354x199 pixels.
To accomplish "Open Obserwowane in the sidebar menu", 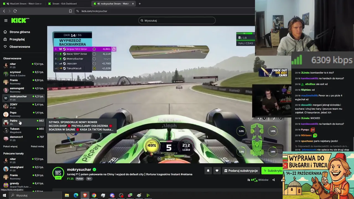I will click(20, 47).
